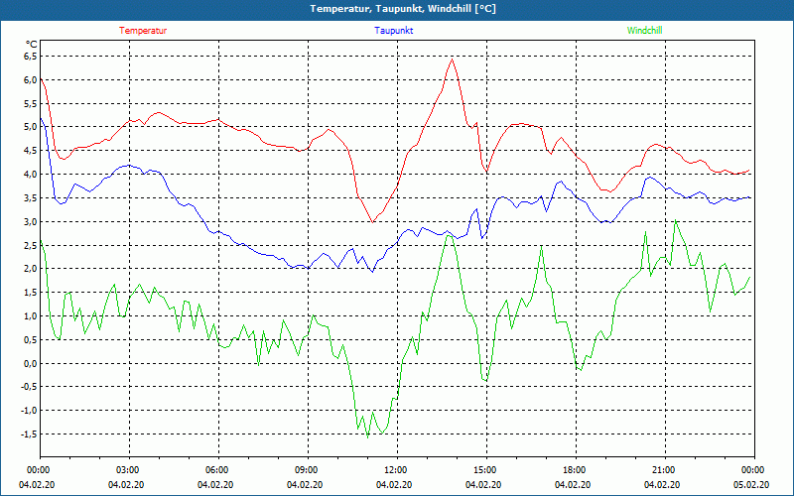
Task: Click the red temperature peak near 14:00
Action: coord(452,60)
